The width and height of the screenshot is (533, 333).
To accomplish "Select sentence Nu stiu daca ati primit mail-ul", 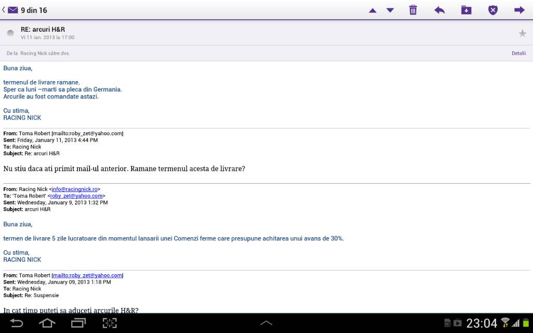I will click(124, 169).
